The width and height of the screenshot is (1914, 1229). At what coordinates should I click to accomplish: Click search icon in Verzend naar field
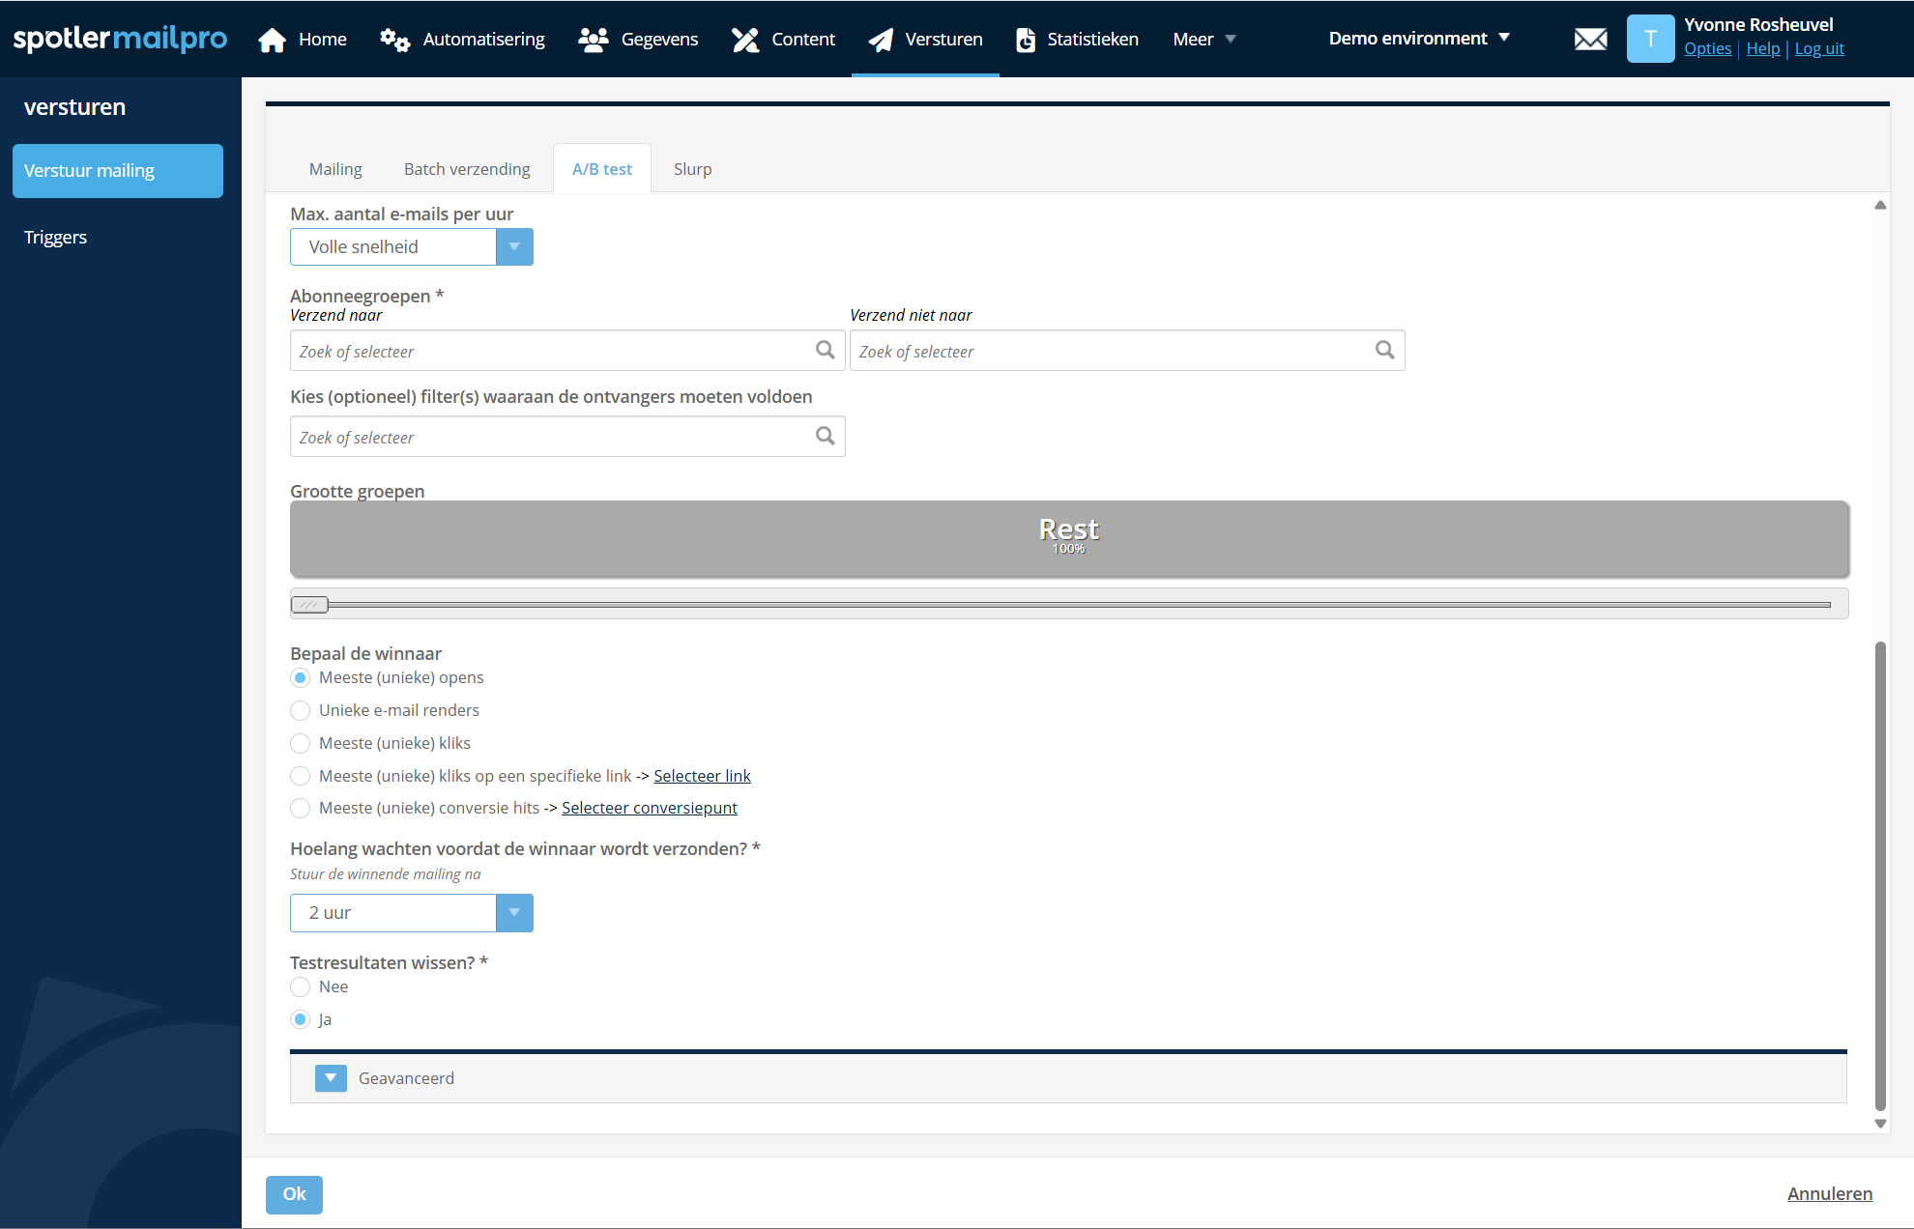click(825, 350)
